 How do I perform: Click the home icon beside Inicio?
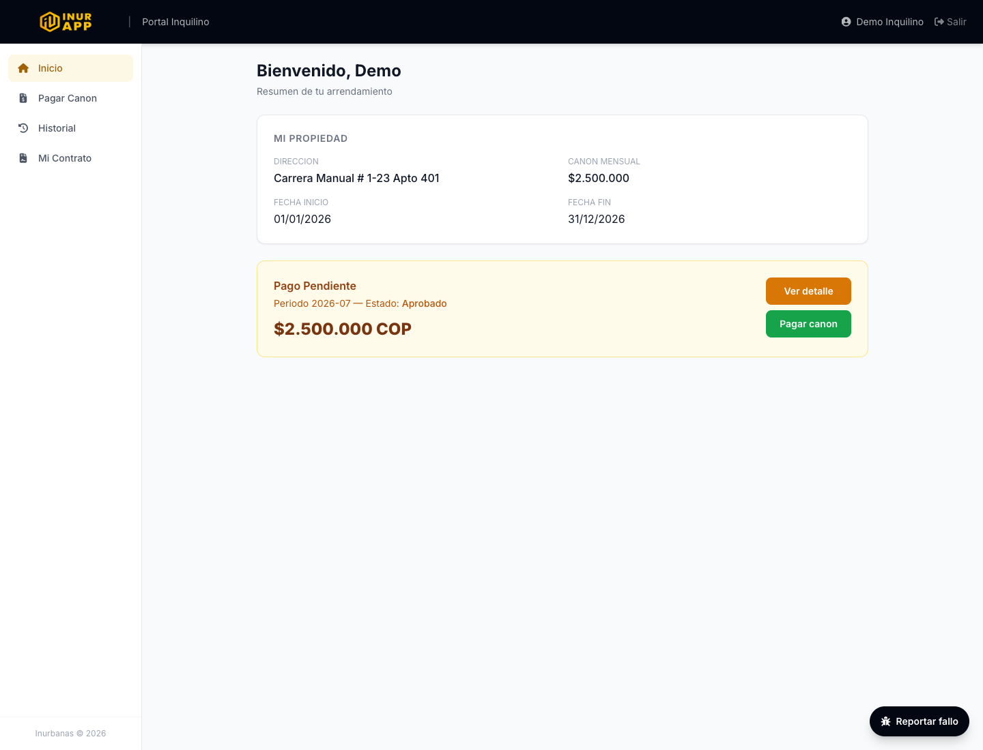click(x=23, y=68)
